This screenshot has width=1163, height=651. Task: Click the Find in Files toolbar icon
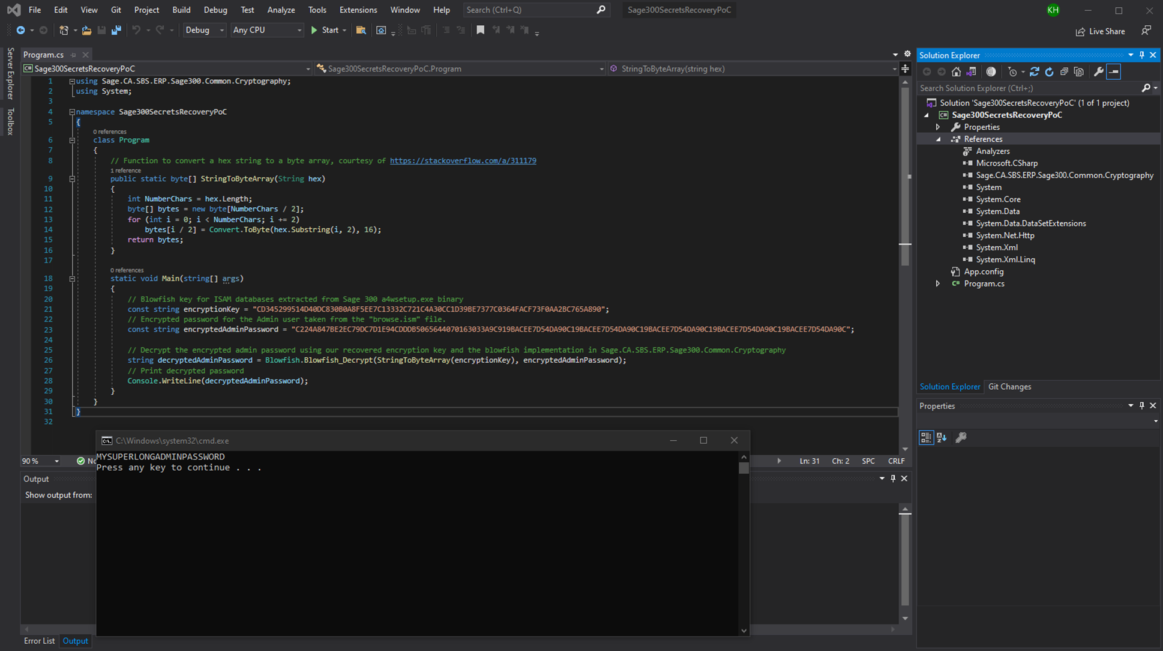[x=361, y=30]
